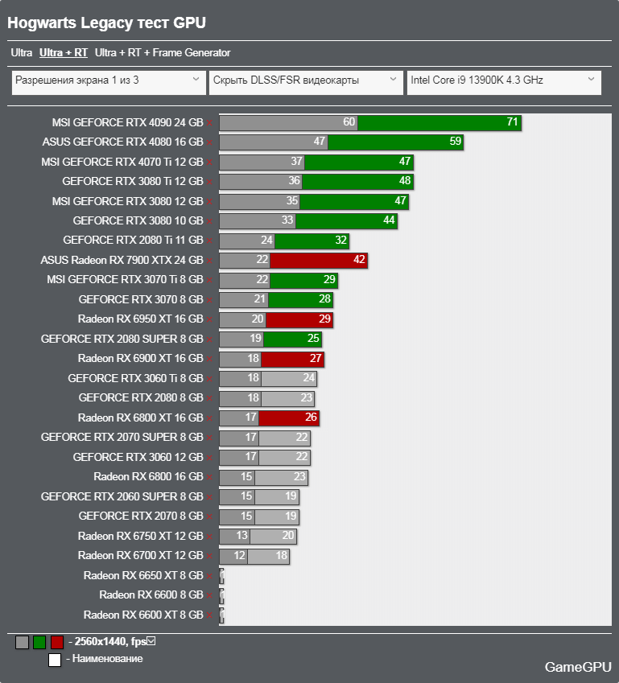Remove Radeon RX 6900 XT row with red X

pyautogui.click(x=209, y=360)
